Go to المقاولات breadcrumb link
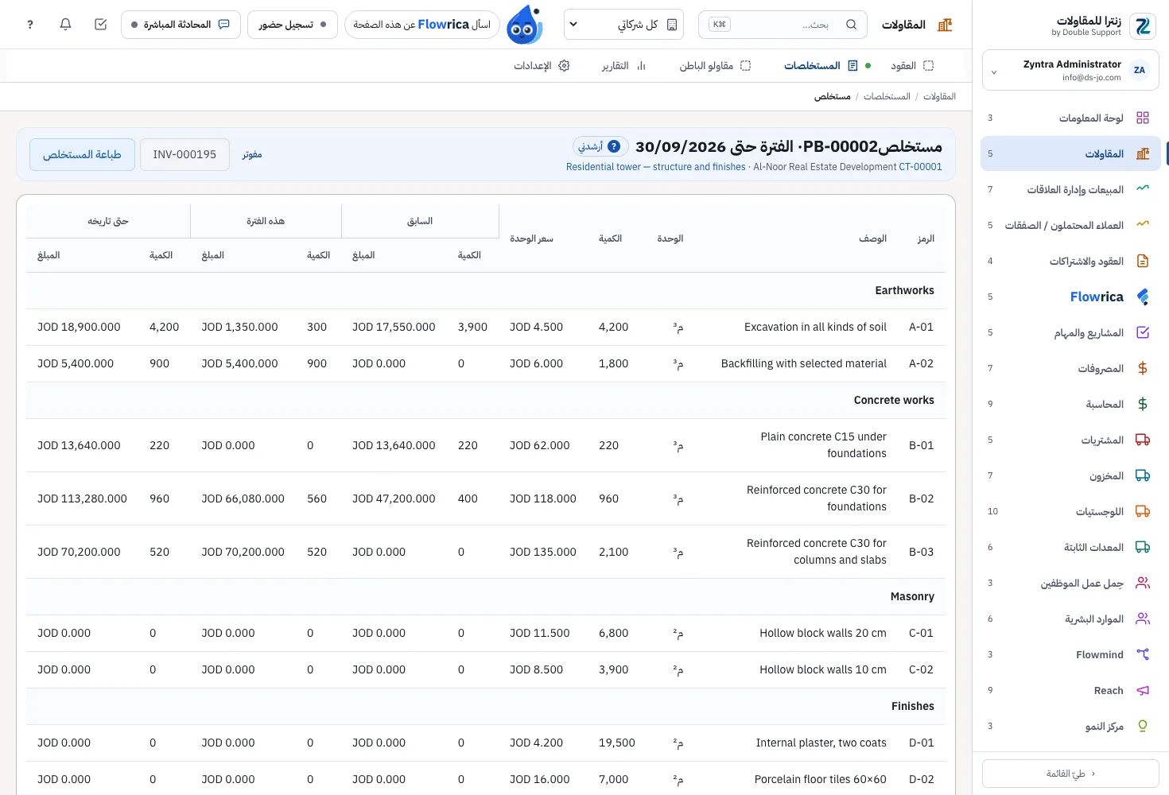This screenshot has height=795, width=1169. (939, 96)
